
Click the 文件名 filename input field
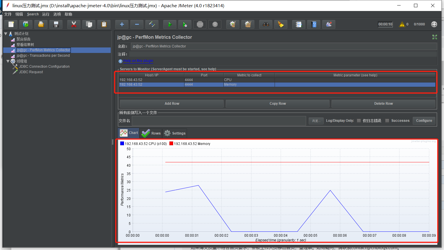click(x=219, y=121)
